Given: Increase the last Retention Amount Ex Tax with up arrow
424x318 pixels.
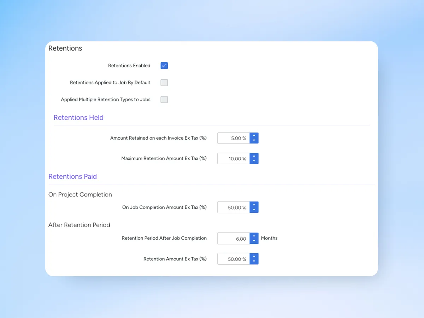Looking at the screenshot, I should point(254,256).
